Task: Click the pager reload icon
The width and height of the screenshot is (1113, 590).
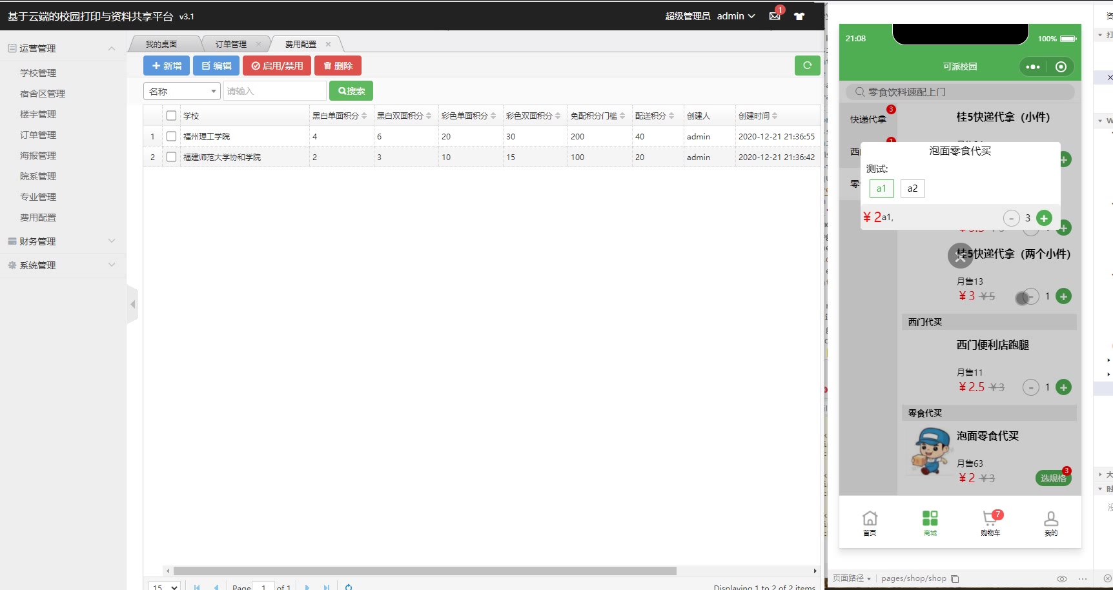Action: (x=349, y=587)
